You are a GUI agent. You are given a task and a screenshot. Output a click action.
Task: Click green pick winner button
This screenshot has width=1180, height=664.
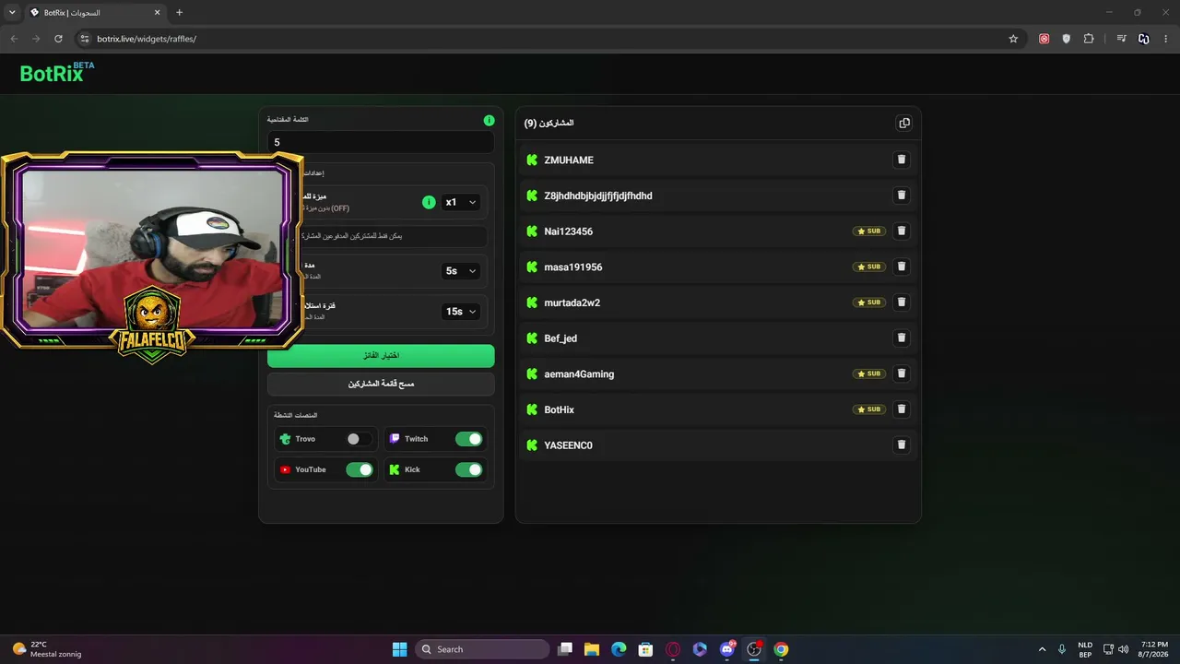[381, 355]
